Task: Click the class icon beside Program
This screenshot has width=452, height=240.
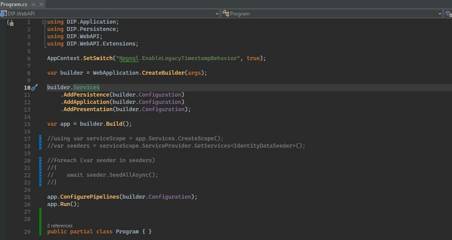Action: pyautogui.click(x=225, y=13)
